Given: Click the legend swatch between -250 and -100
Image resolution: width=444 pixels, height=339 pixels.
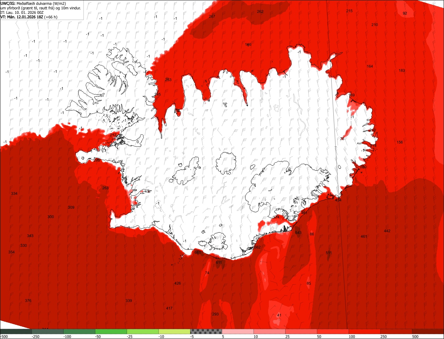Looking at the screenshot, I should point(48,331).
